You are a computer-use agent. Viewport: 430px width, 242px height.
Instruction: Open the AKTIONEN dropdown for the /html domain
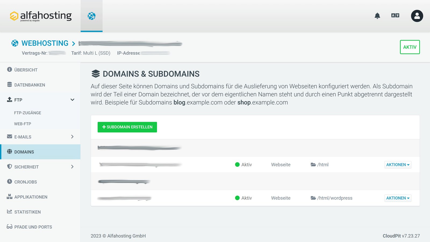[398, 165]
